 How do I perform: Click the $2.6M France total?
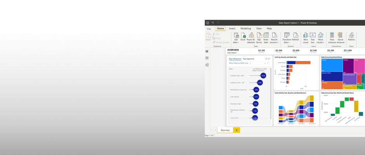tap(296, 51)
